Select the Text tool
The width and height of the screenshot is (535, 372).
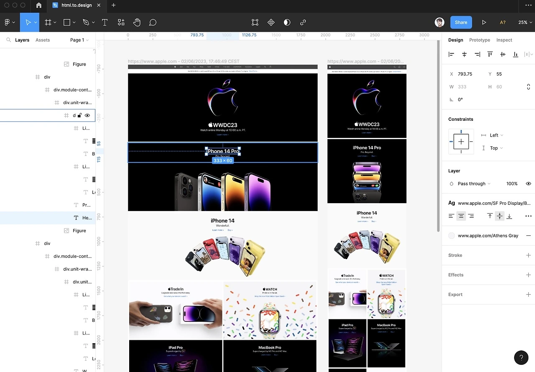104,22
